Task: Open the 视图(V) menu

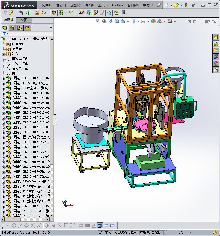Action: tap(75, 5)
